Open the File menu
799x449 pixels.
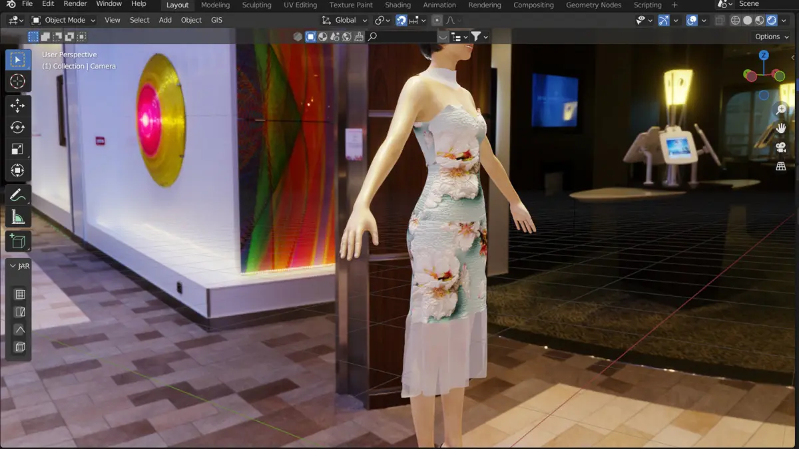[27, 4]
